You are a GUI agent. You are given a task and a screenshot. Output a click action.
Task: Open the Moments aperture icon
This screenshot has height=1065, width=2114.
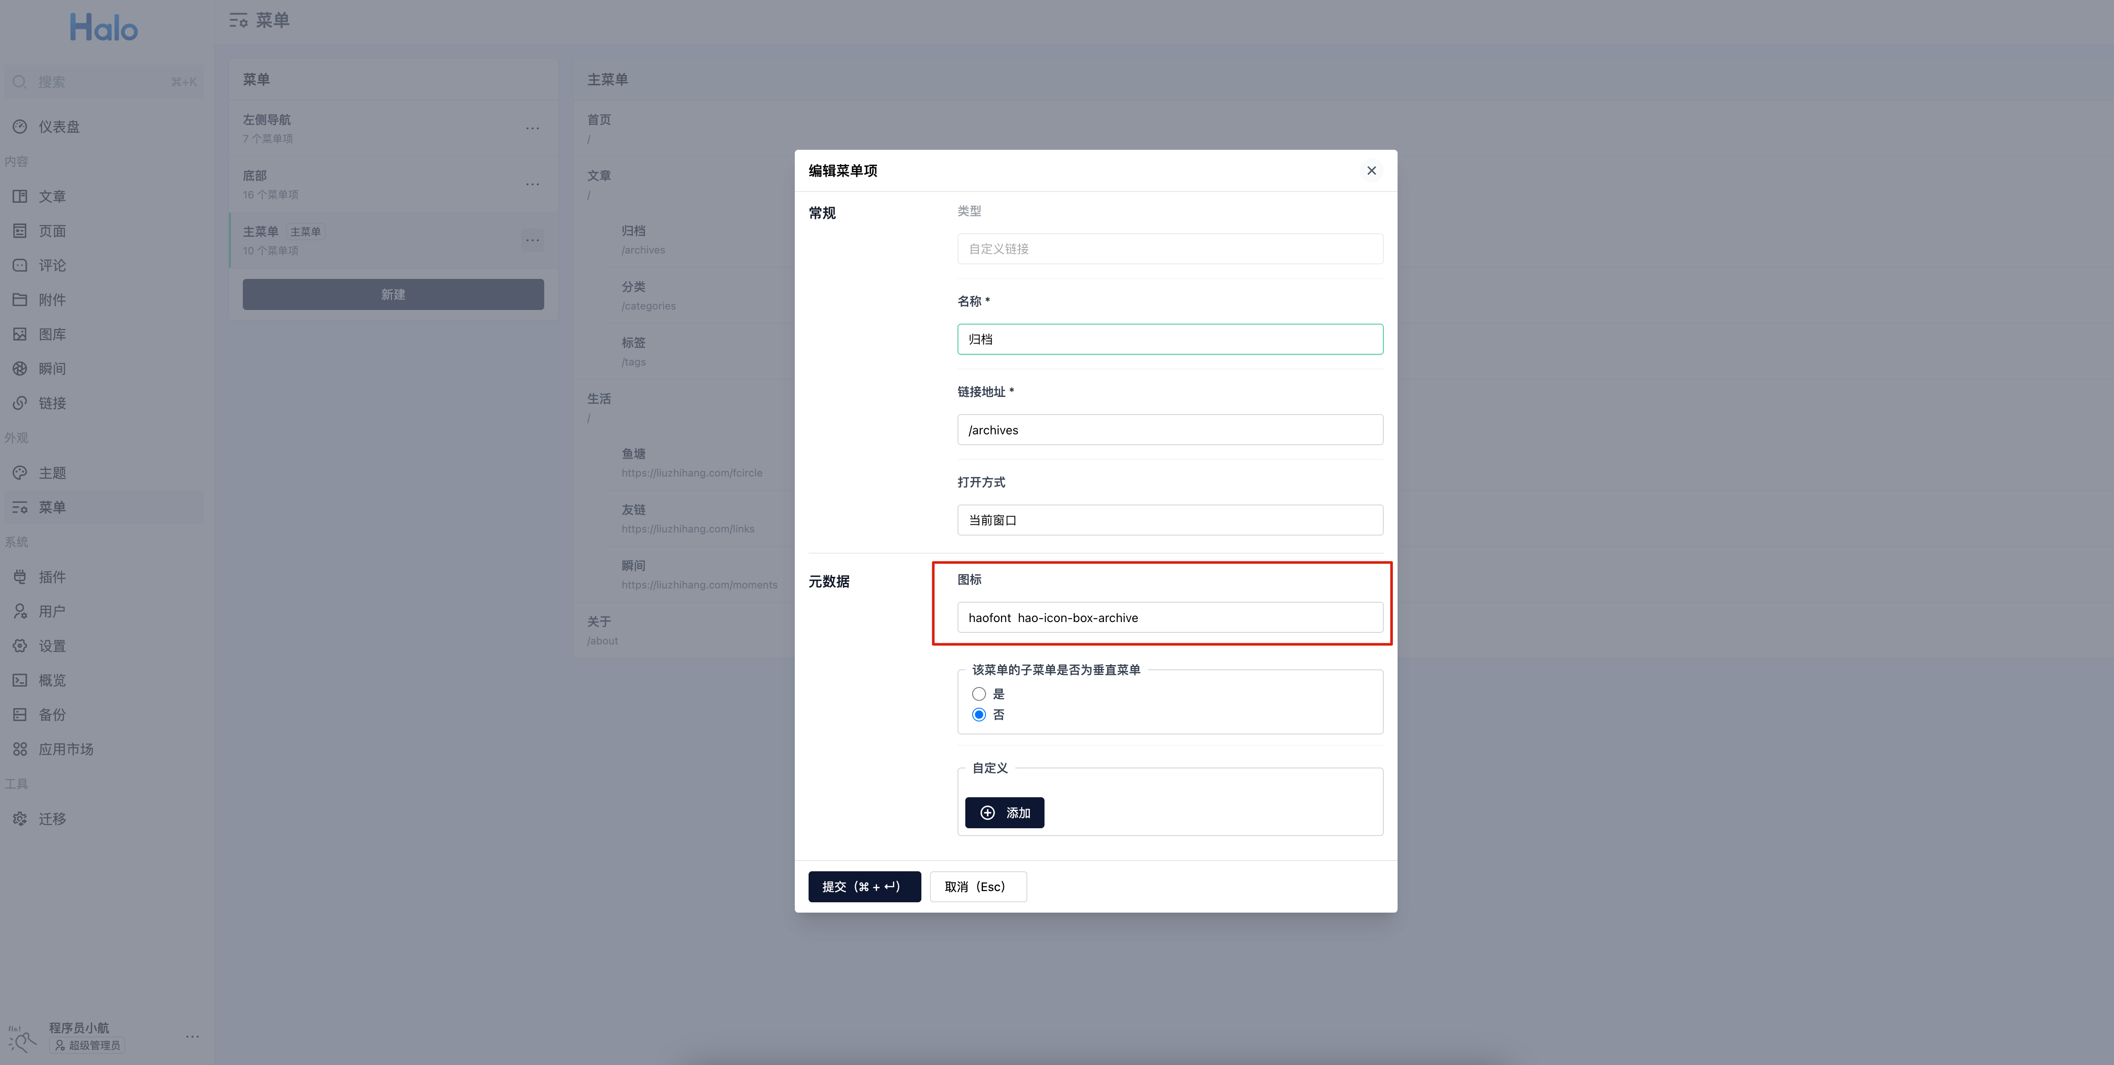(20, 368)
